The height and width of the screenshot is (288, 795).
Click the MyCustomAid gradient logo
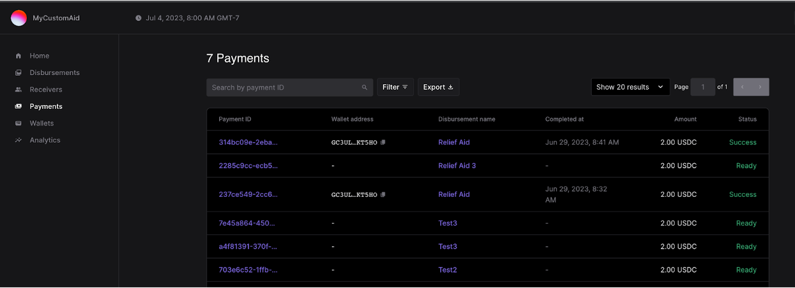(19, 18)
